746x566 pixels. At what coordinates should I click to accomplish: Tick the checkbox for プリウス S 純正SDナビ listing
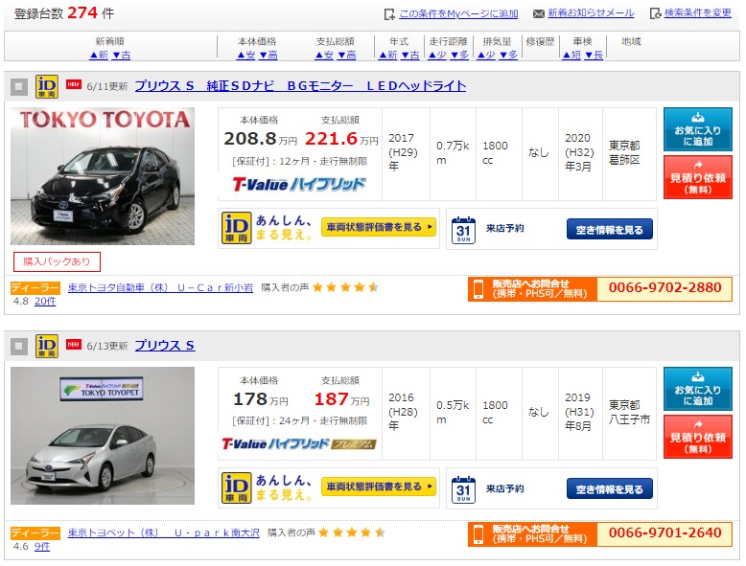pyautogui.click(x=19, y=86)
